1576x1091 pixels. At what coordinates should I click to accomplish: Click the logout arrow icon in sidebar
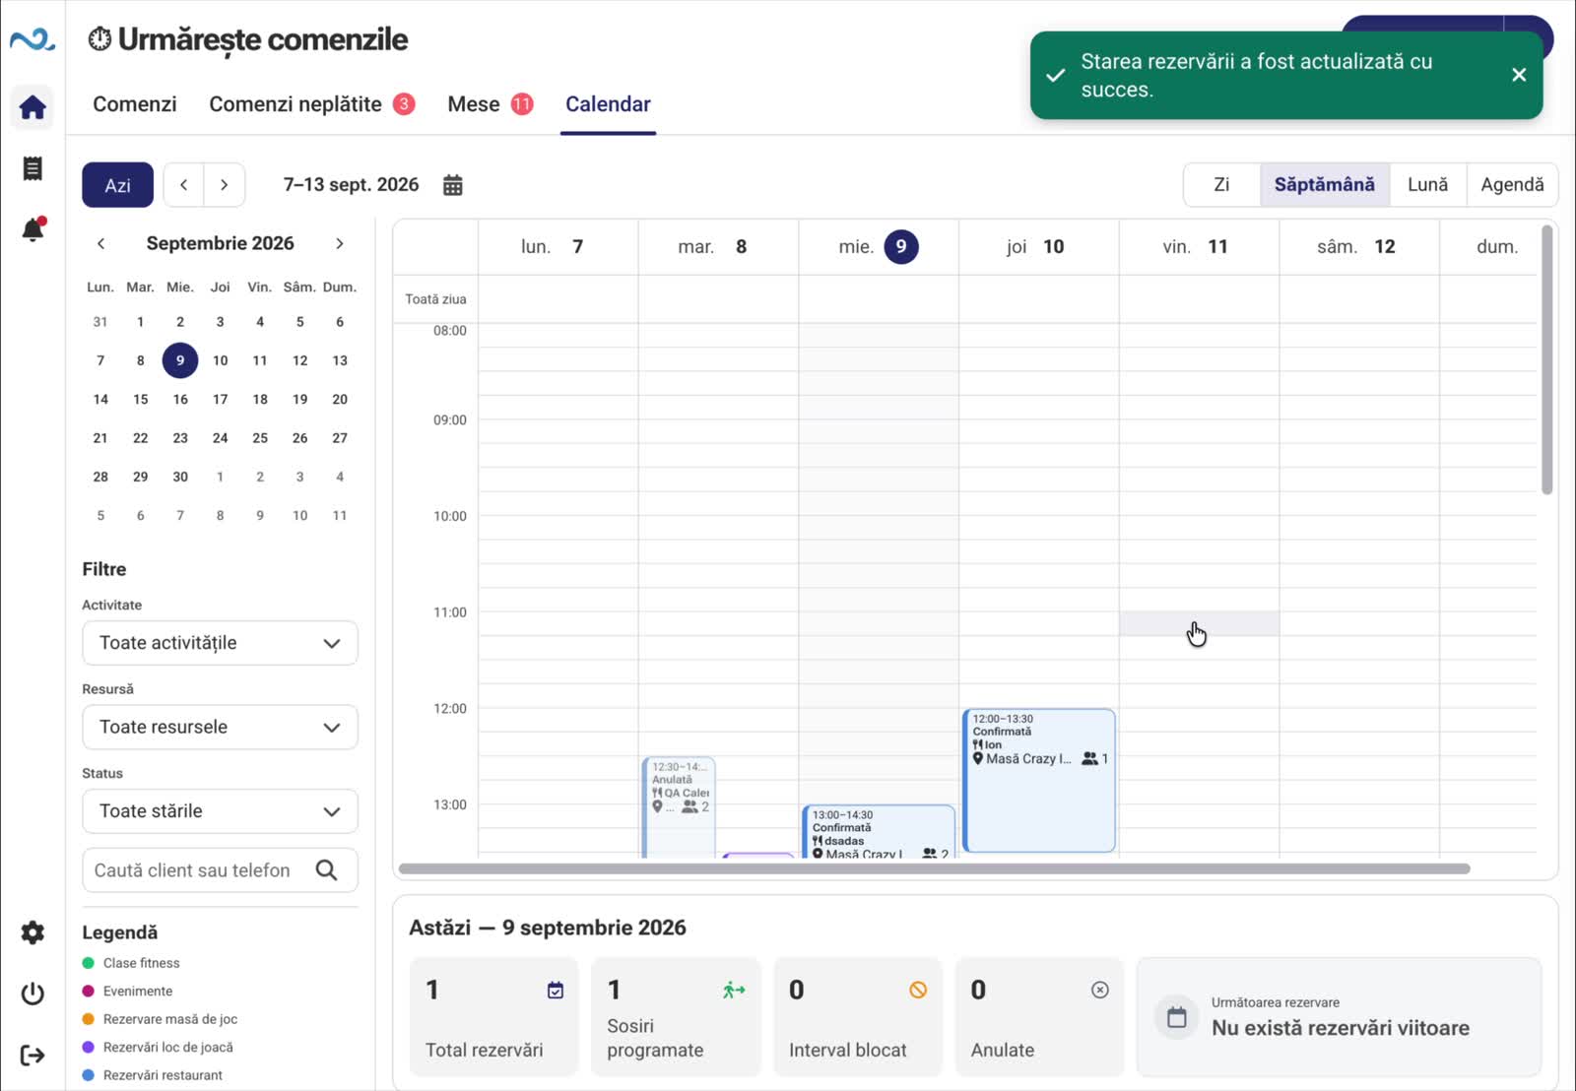click(x=33, y=1056)
